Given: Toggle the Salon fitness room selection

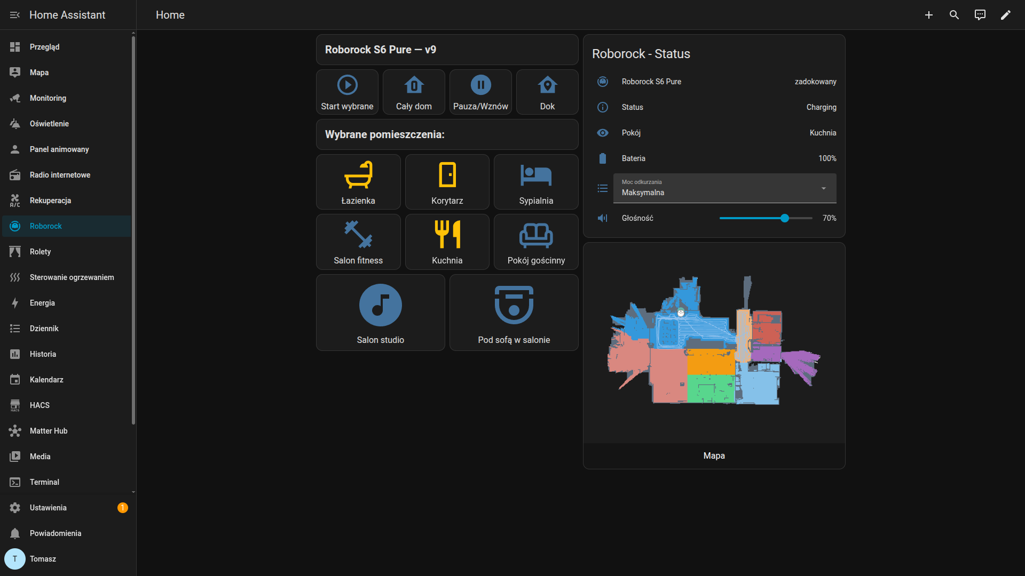Looking at the screenshot, I should pos(358,242).
